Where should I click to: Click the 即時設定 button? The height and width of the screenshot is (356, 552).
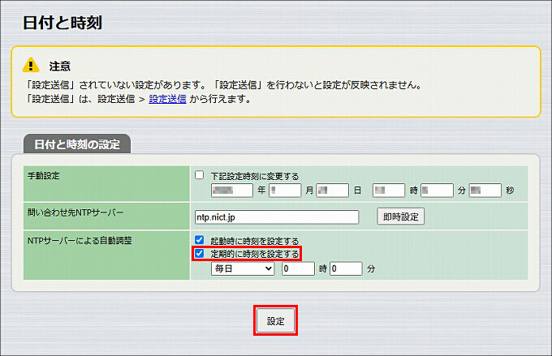click(401, 217)
